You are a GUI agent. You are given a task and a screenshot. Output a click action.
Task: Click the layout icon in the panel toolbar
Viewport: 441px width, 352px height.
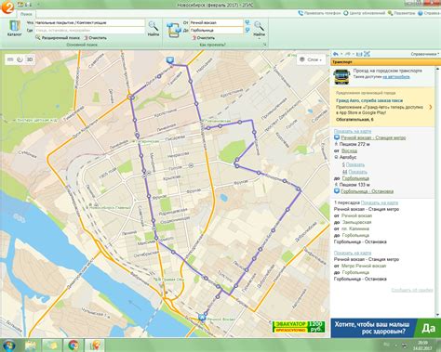[x=359, y=54]
